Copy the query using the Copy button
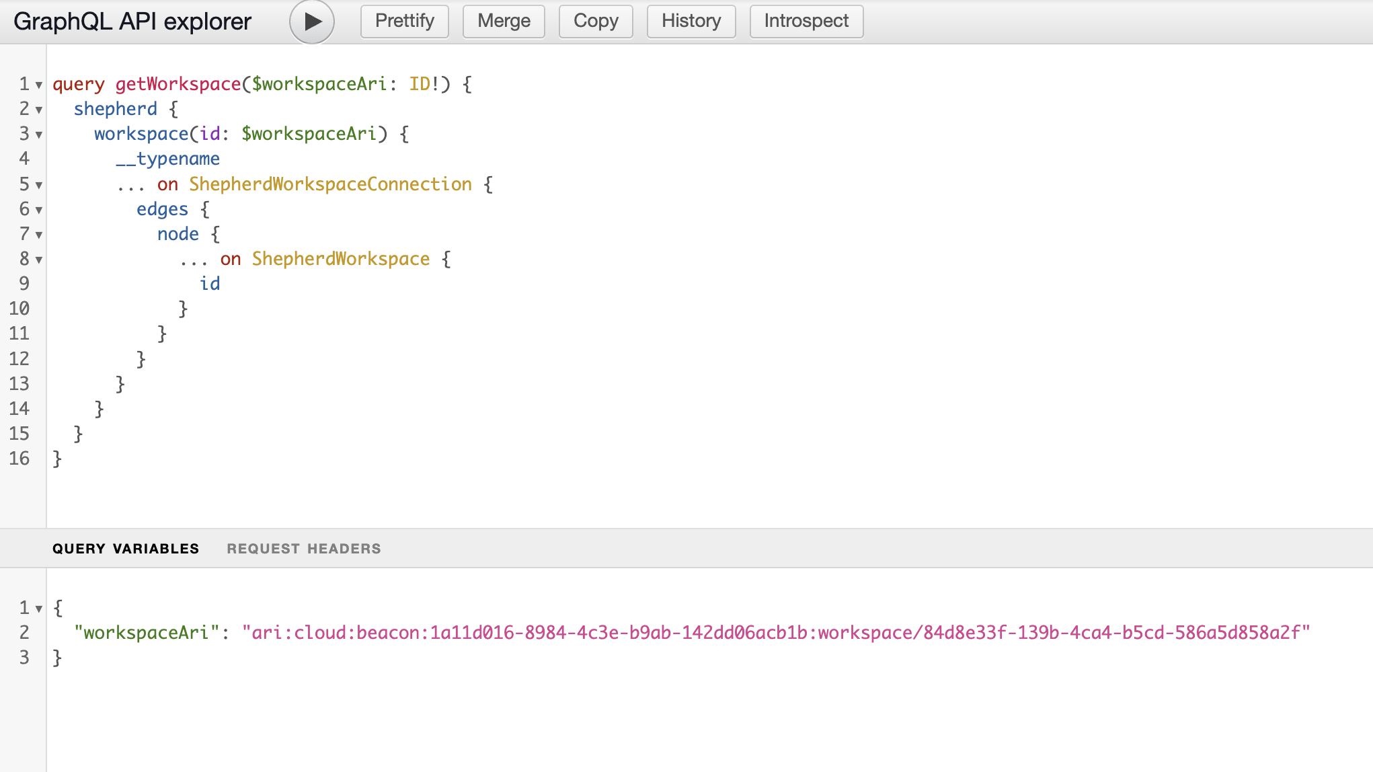Image resolution: width=1373 pixels, height=772 pixels. point(595,21)
